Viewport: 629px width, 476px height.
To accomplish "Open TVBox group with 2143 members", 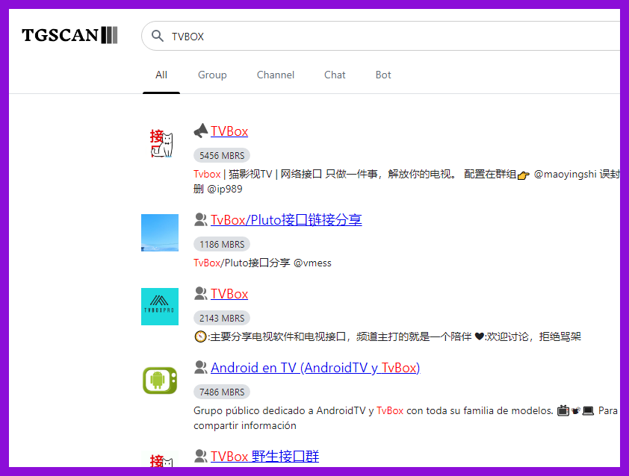I will pos(229,294).
